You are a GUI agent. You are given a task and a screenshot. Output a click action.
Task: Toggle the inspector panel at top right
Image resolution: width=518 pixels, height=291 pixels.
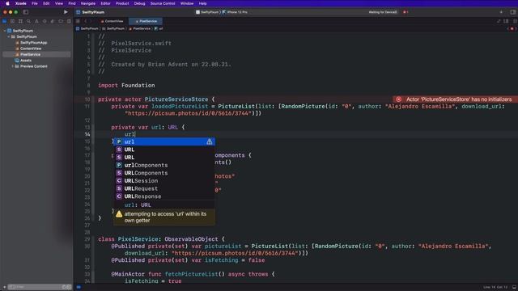[x=513, y=12]
